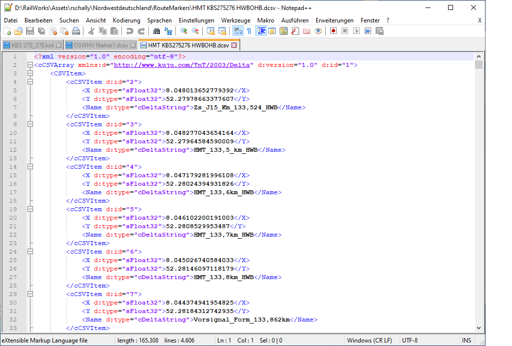This screenshot has height=346, width=512.
Task: Collapse the CSVItem fold on line 3
Action: 30,73
